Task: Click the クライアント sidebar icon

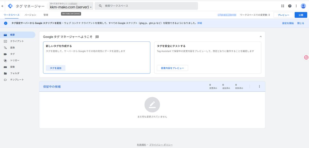Action: [x=5, y=41]
